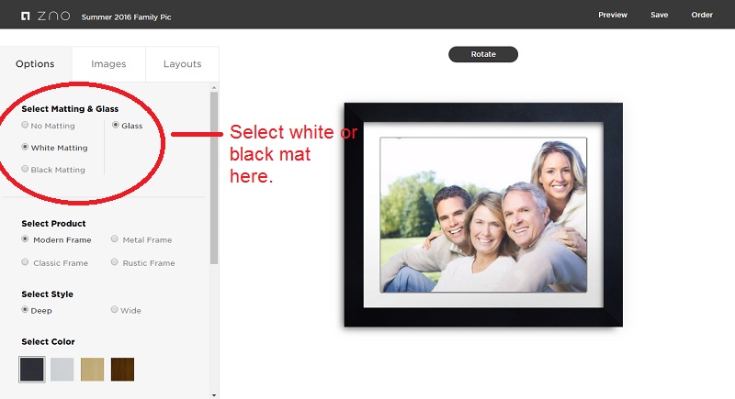
Task: Select Classic Frame product
Action: point(25,262)
